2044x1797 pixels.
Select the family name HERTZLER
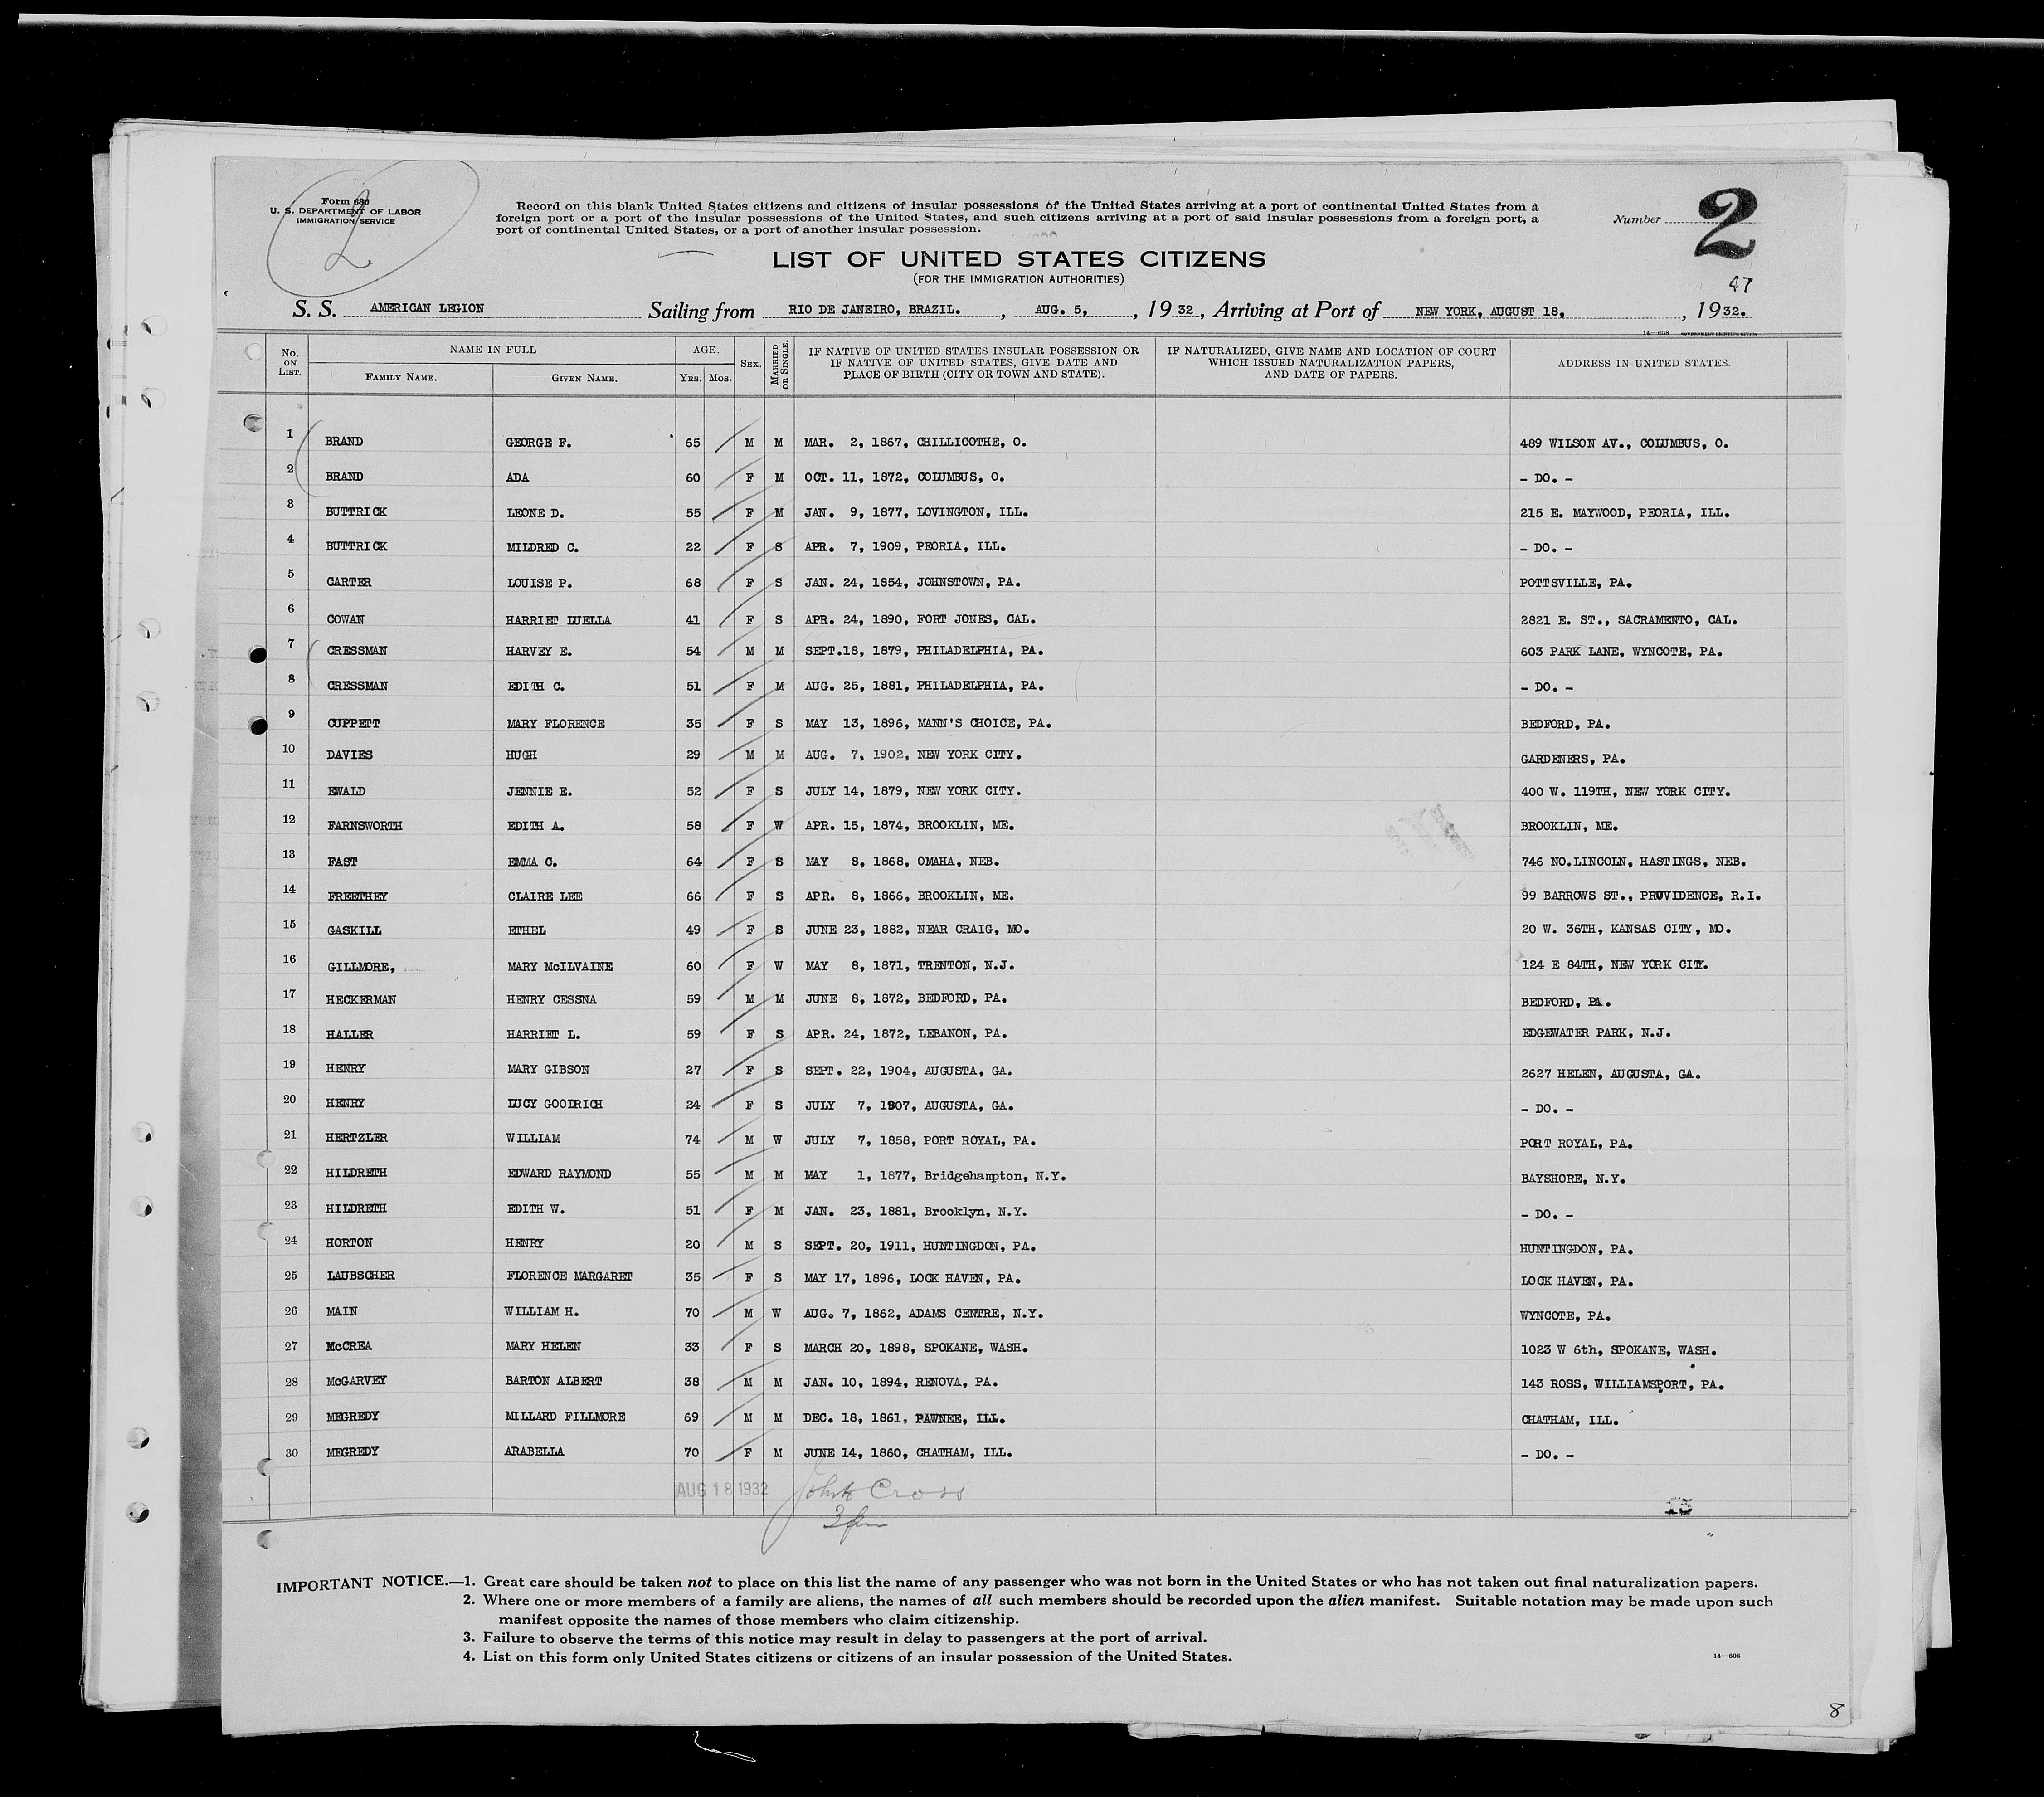(x=356, y=1138)
